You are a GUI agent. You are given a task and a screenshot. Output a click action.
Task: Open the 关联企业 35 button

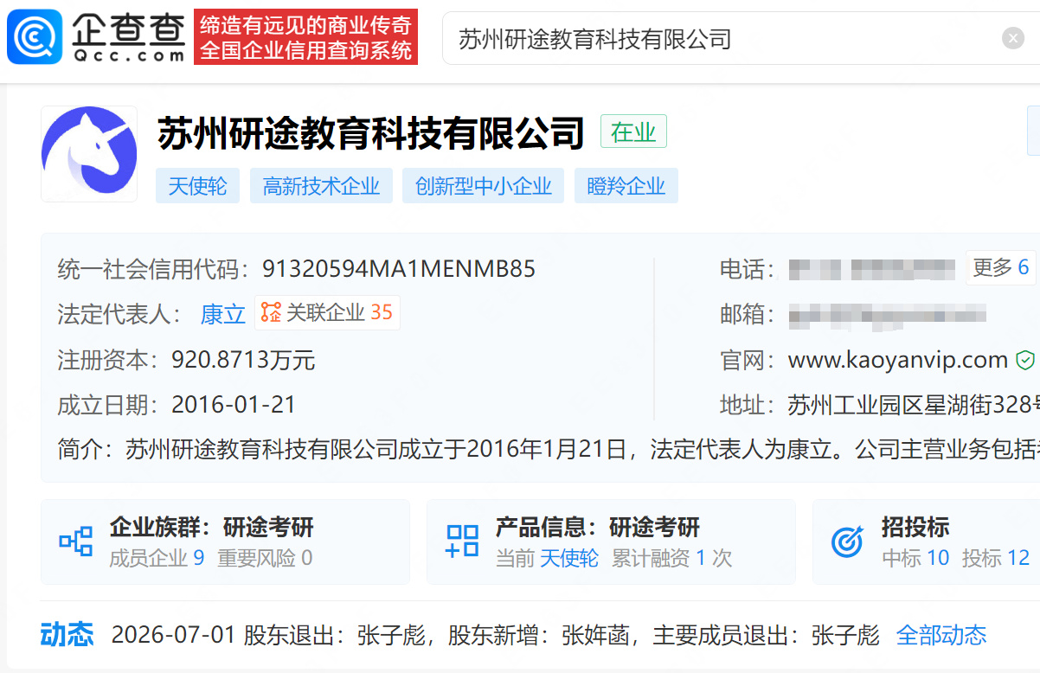click(327, 312)
